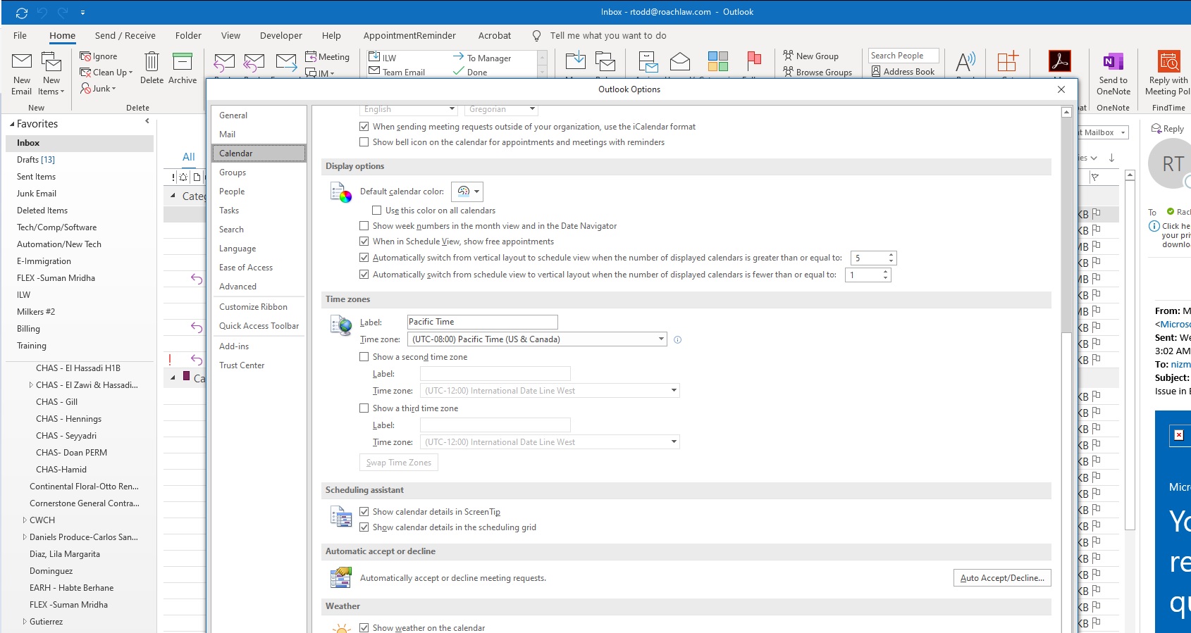
Task: Enable Show a third time zone
Action: [364, 408]
